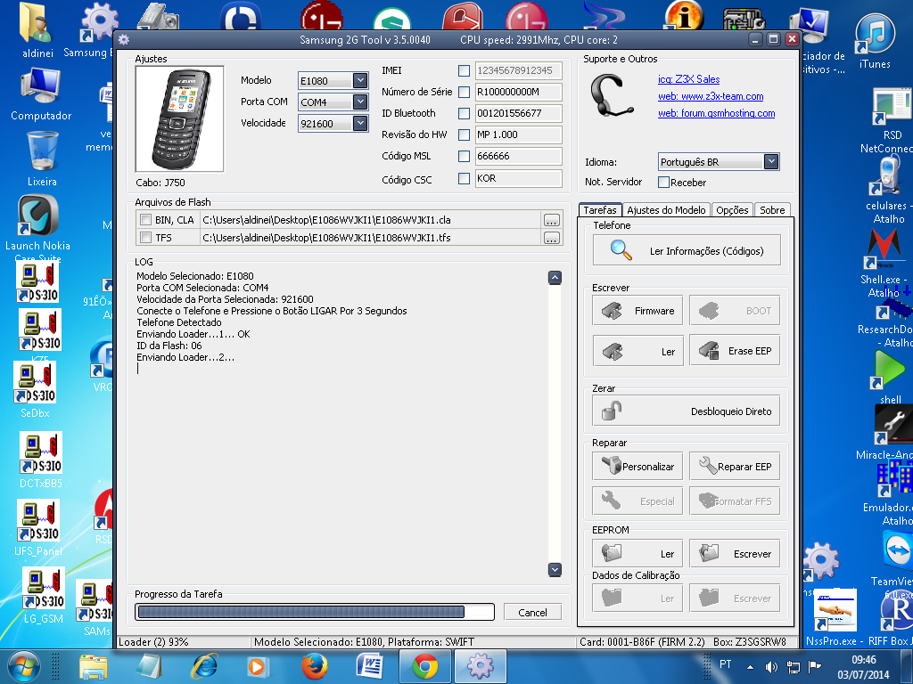Browse for the BIN, CLA file

point(551,221)
